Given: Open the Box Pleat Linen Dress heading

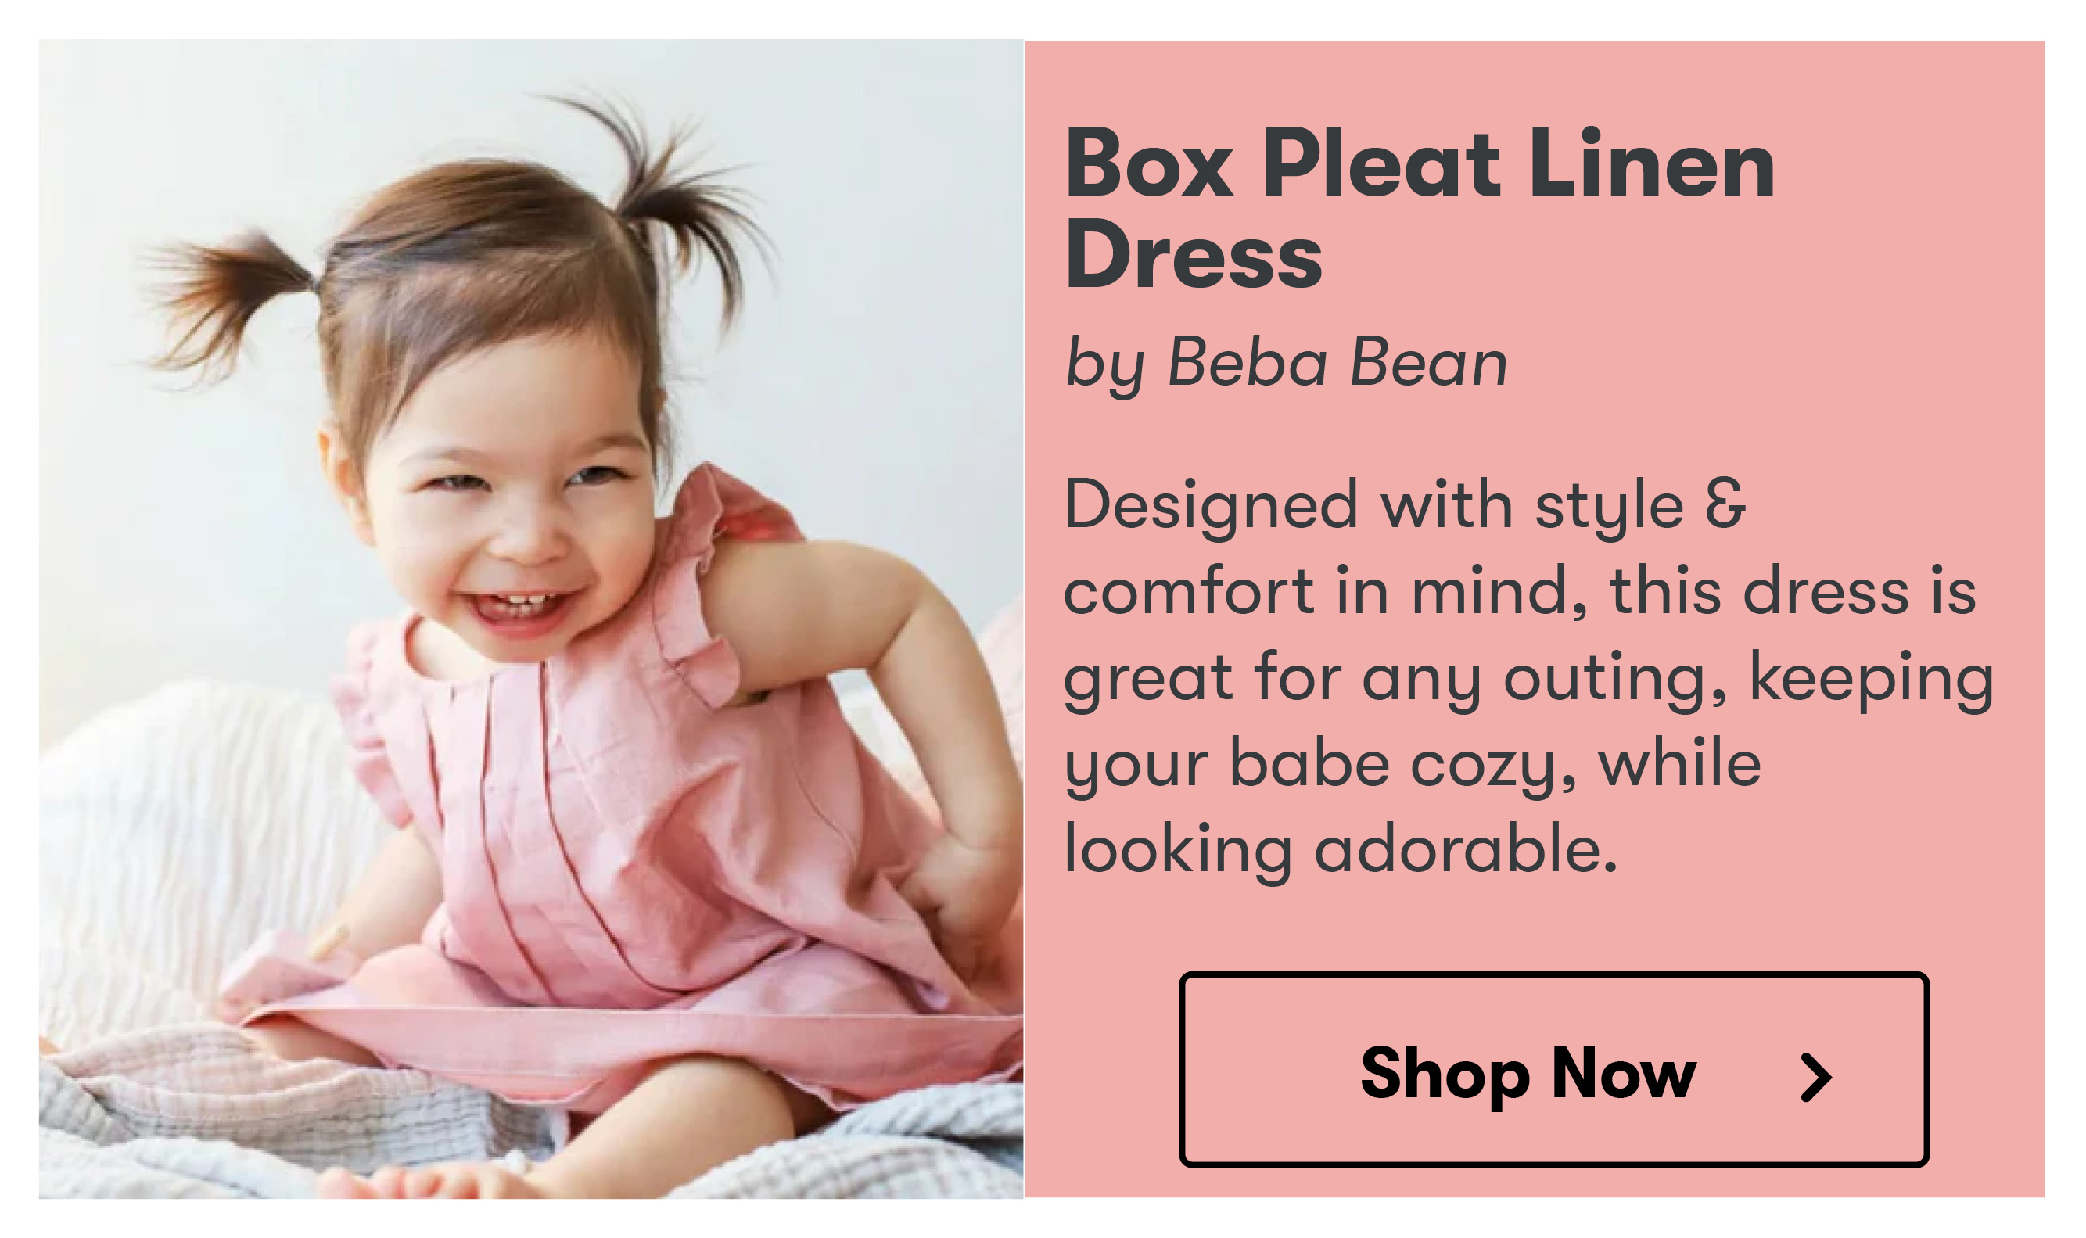Looking at the screenshot, I should 1420,207.
